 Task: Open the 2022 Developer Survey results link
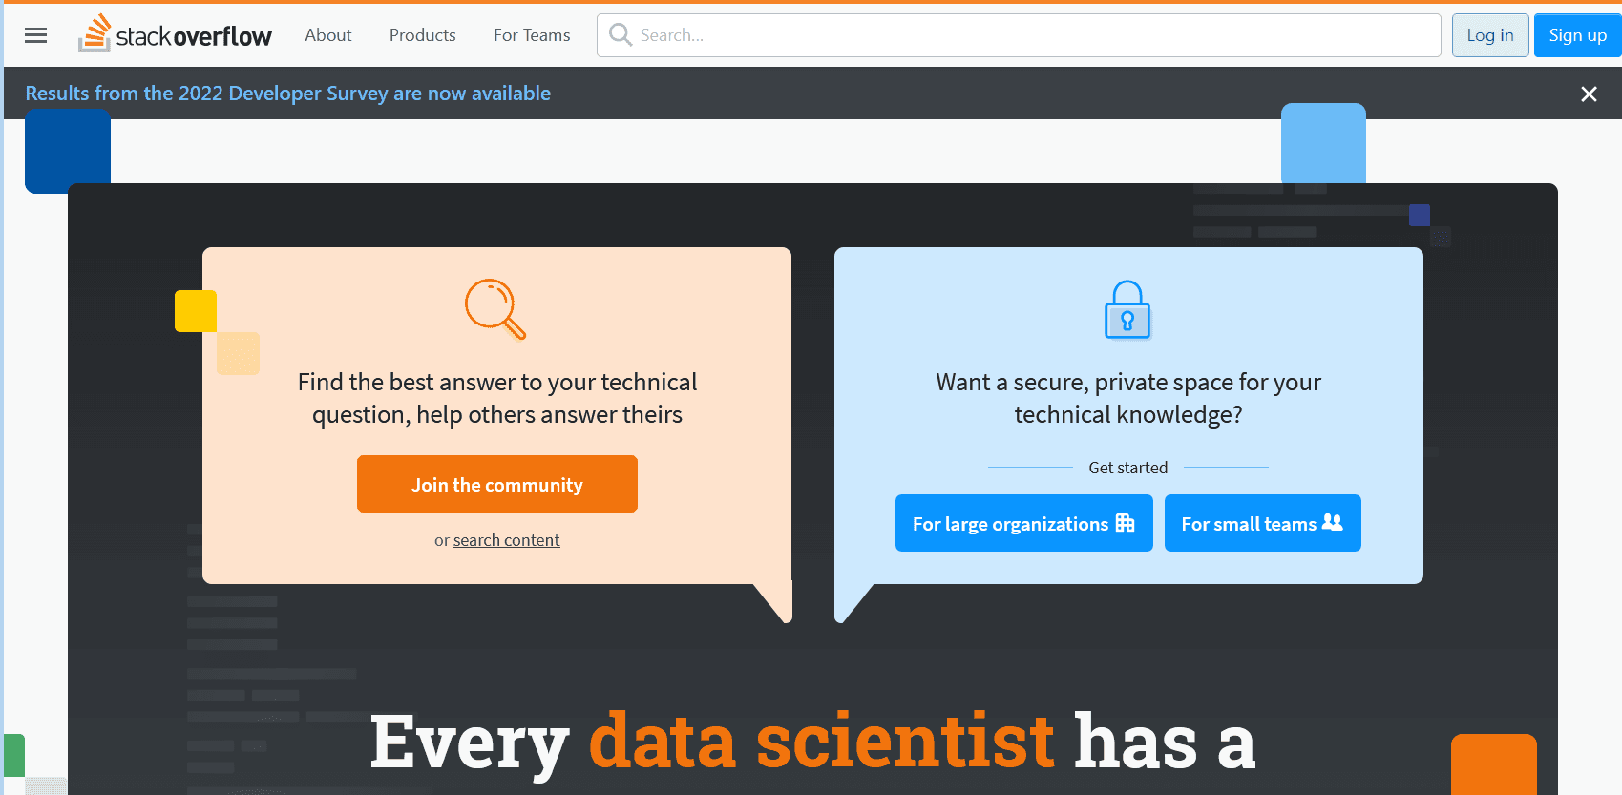pos(287,94)
